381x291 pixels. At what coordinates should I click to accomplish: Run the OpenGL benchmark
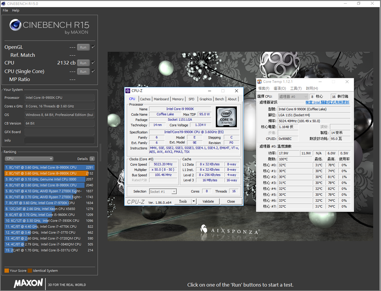pyautogui.click(x=83, y=47)
